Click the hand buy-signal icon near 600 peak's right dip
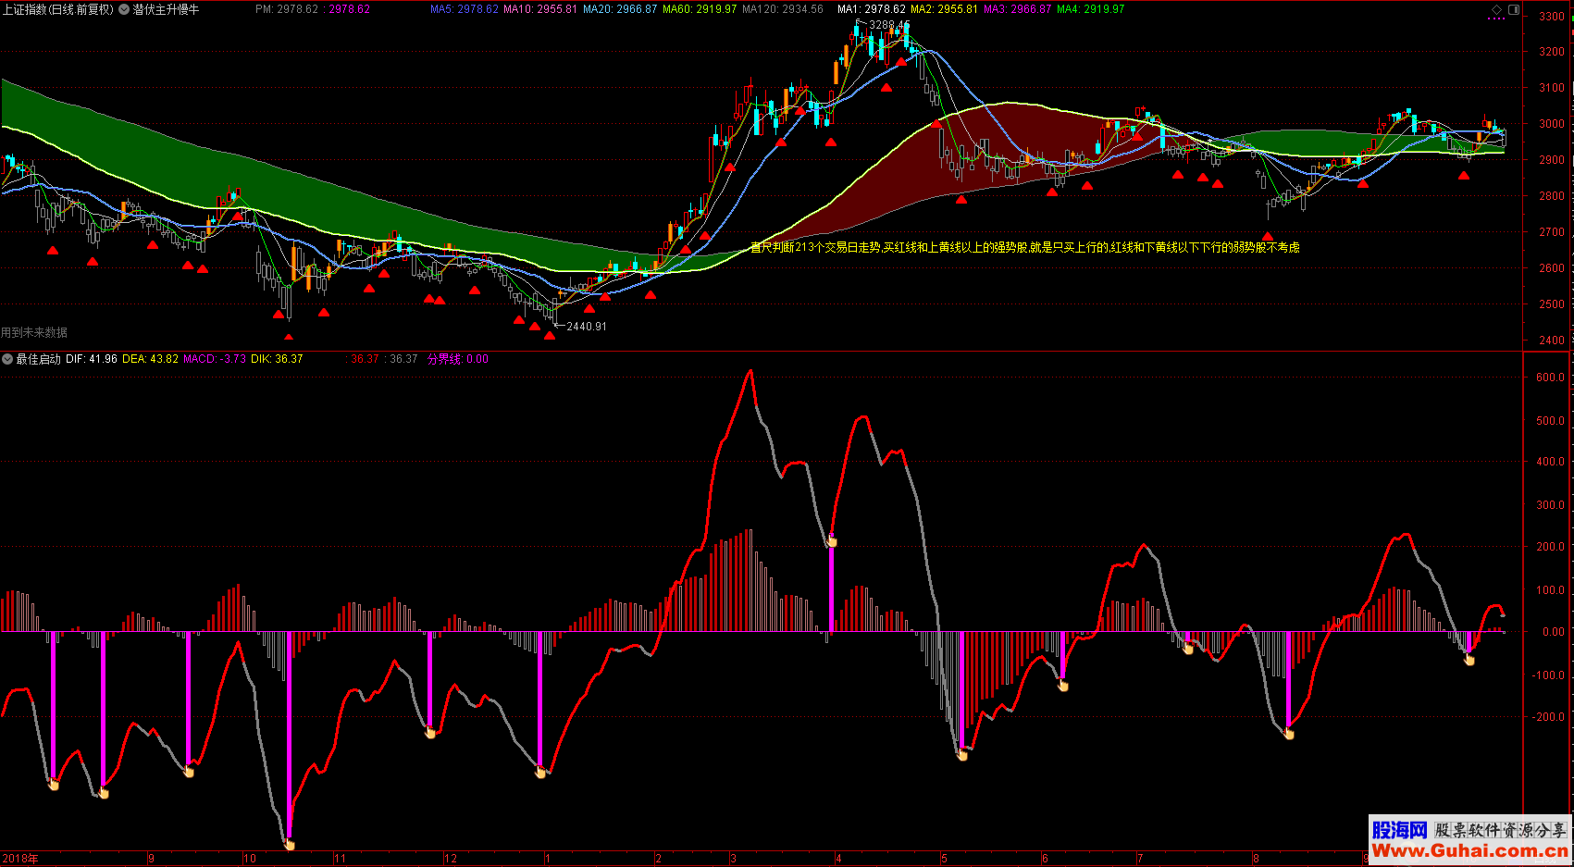Screen dimensions: 1574x867 833,541
